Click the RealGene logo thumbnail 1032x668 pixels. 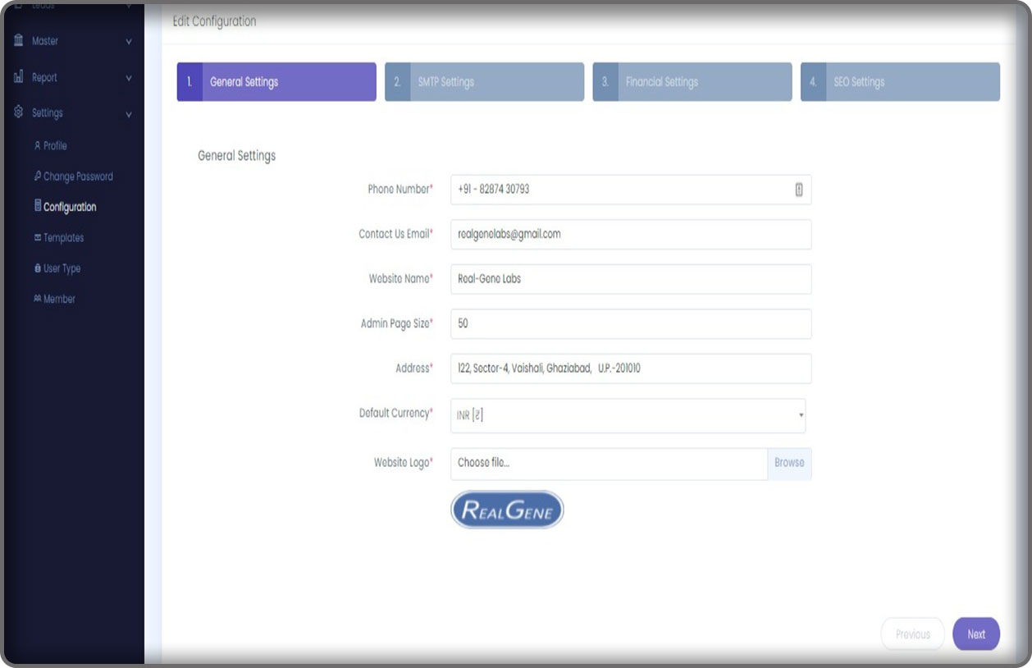click(x=507, y=510)
